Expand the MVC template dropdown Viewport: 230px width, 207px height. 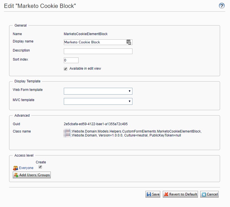pyautogui.click(x=98, y=101)
